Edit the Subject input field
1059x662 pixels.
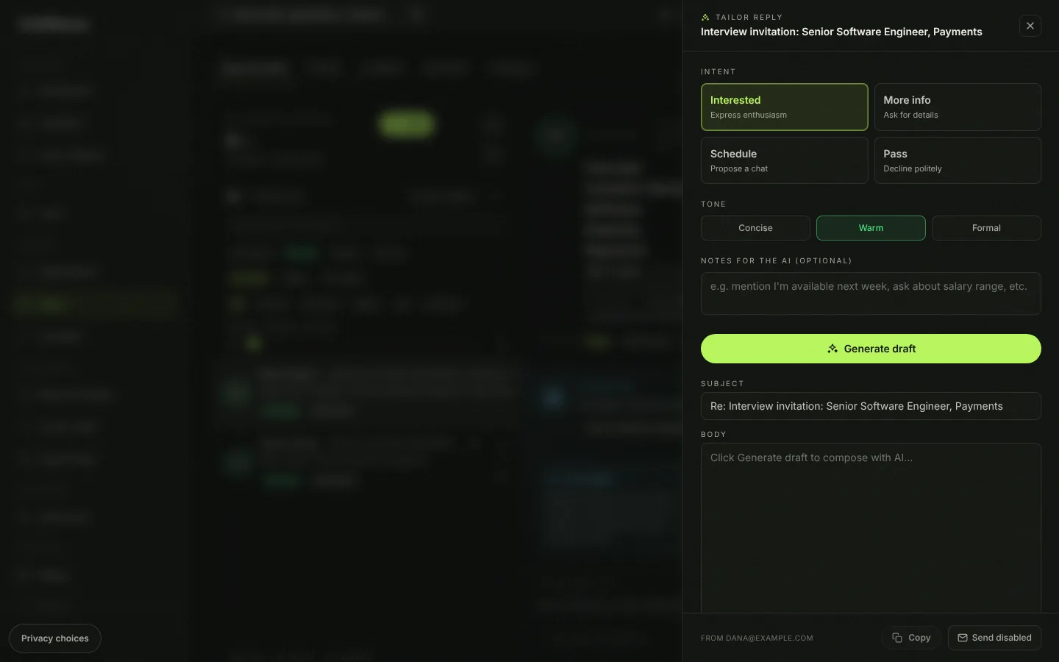[x=871, y=406]
